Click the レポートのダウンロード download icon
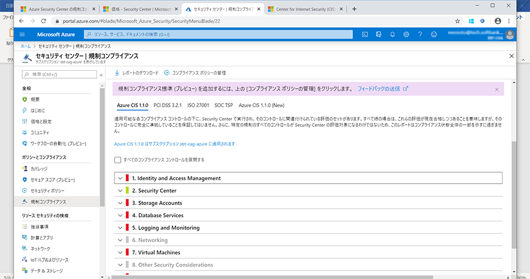530x279 pixels. click(x=117, y=73)
